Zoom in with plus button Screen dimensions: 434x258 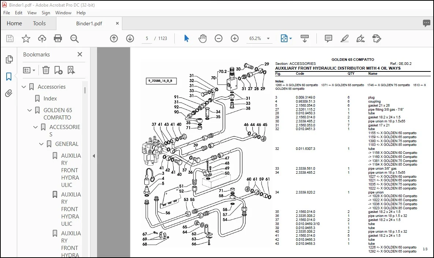235,38
